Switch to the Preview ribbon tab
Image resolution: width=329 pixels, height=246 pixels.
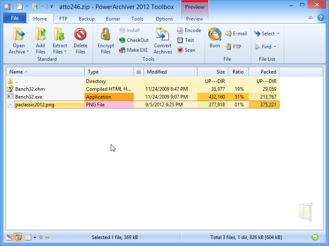pyautogui.click(x=194, y=18)
